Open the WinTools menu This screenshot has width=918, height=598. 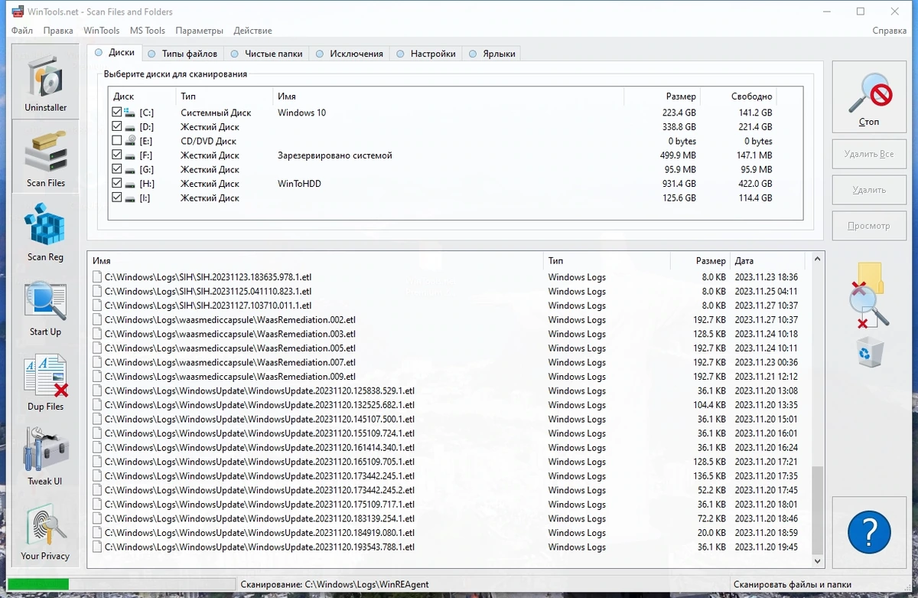(x=102, y=31)
